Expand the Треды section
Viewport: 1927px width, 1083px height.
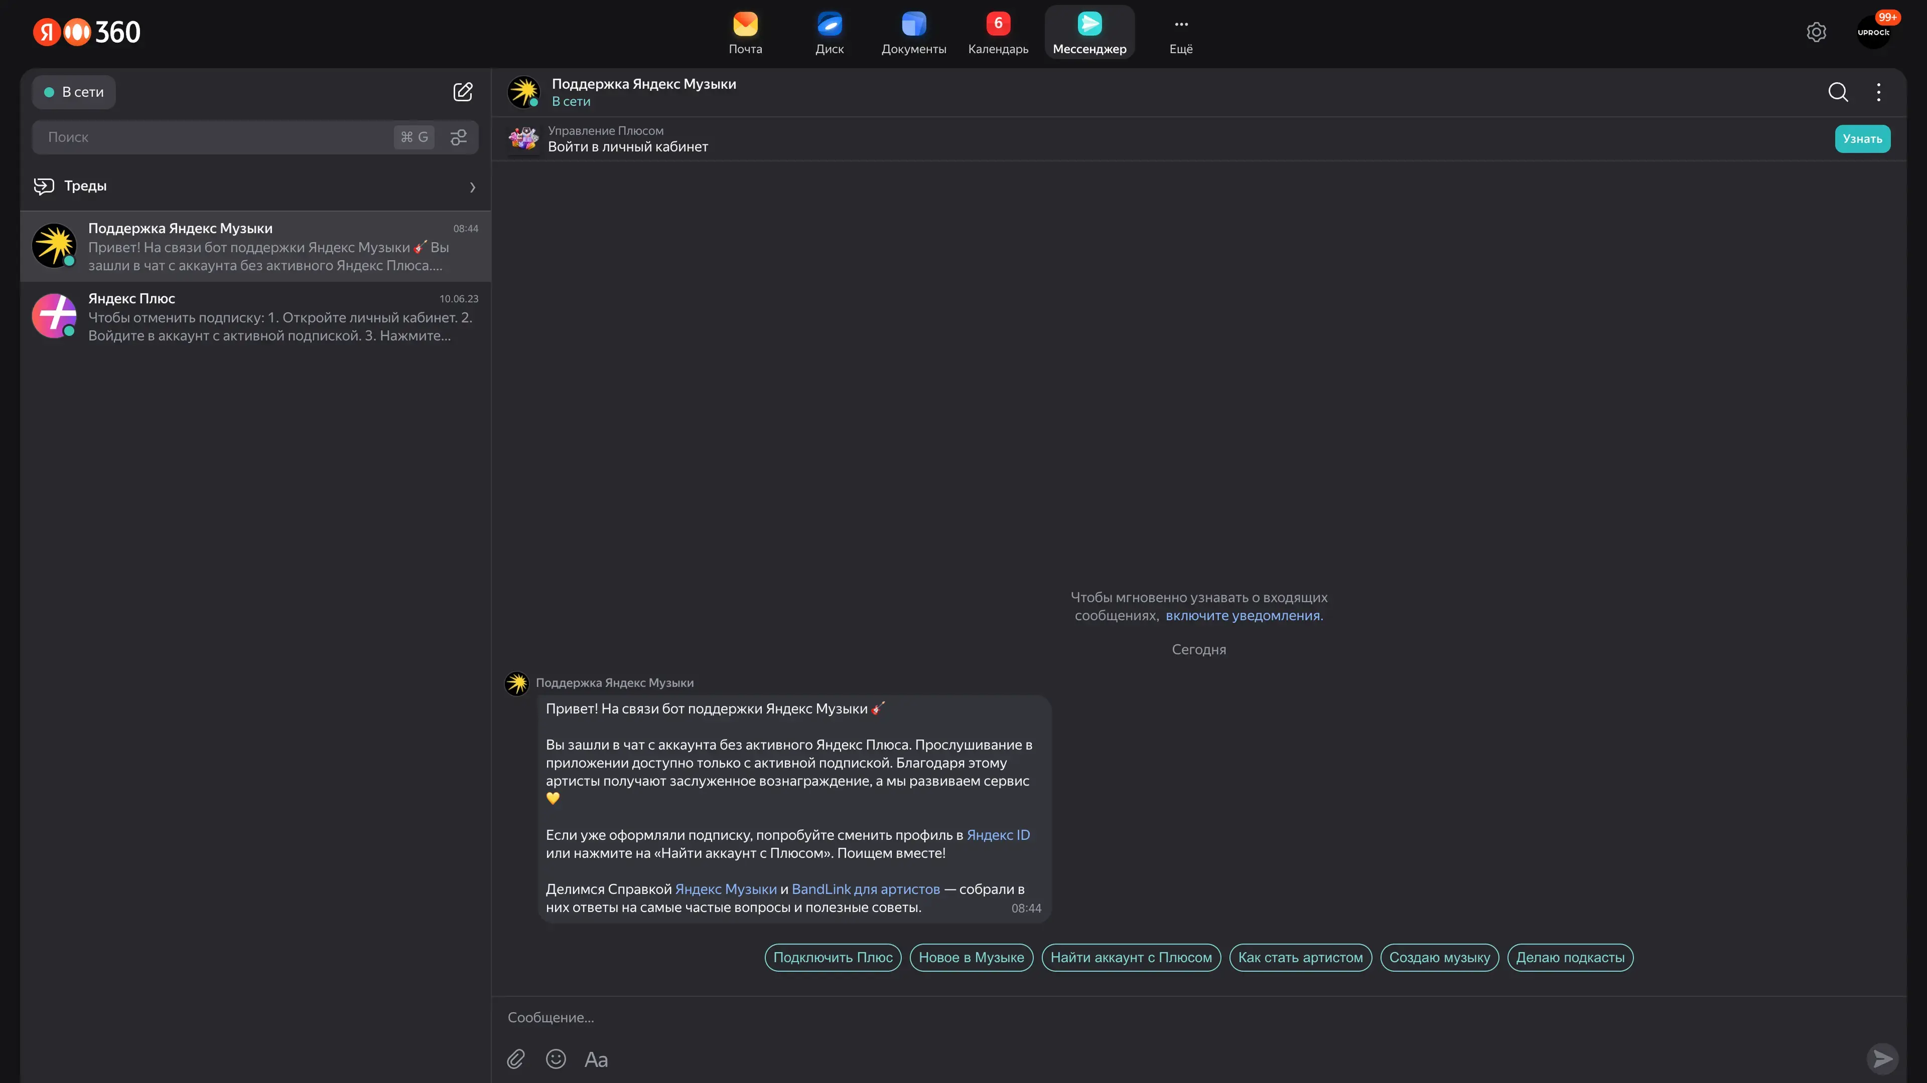[x=254, y=186]
